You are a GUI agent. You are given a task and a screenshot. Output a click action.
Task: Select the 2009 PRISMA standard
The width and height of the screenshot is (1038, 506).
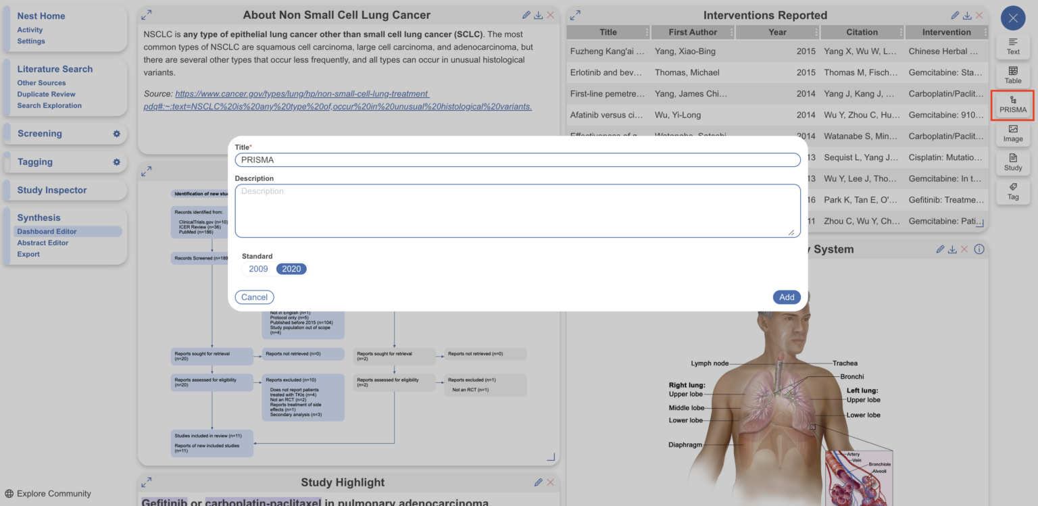(x=258, y=269)
